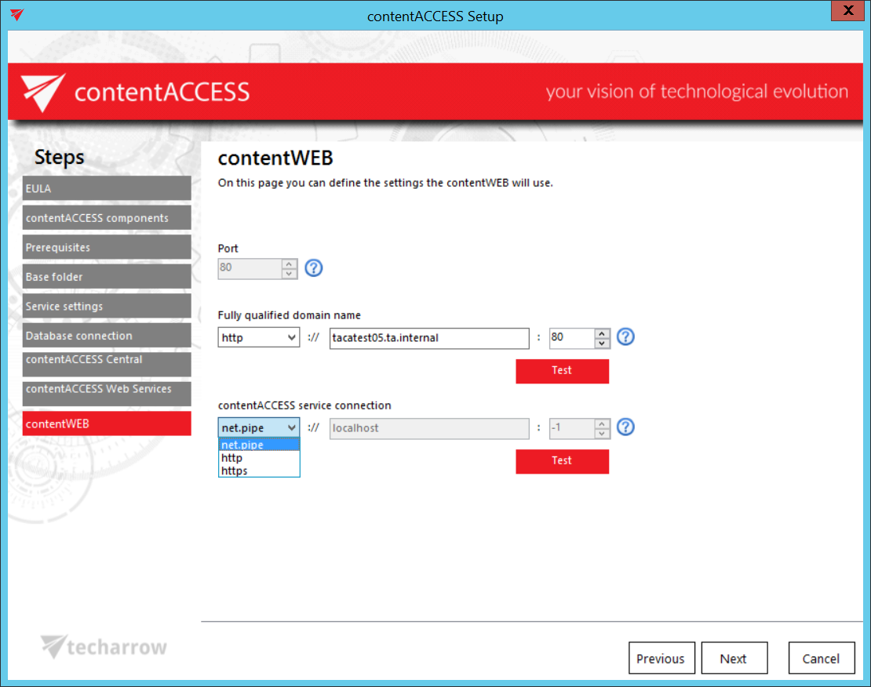
Task: Click the FQDN port number field
Action: point(571,338)
